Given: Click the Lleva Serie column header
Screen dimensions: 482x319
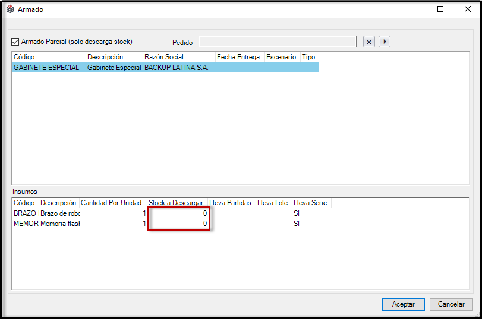Looking at the screenshot, I should point(310,203).
